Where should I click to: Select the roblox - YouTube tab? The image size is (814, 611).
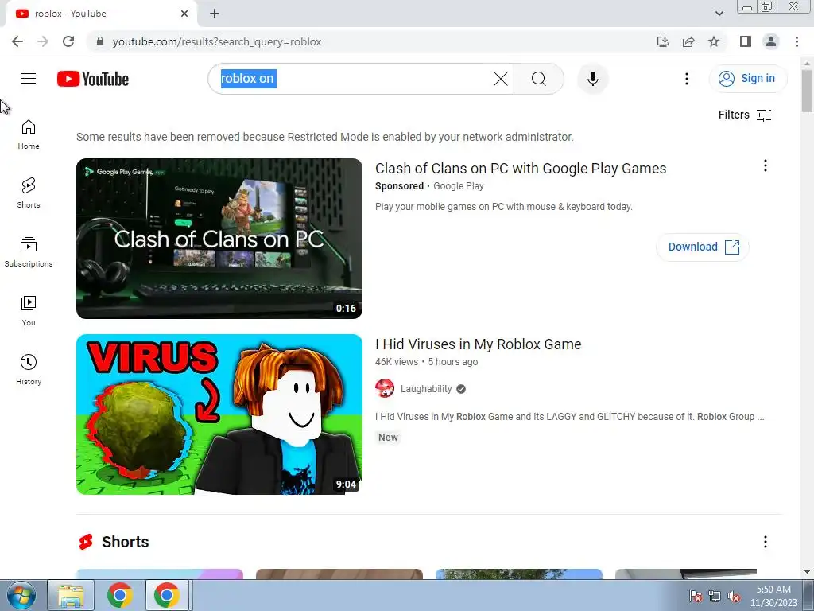tap(101, 14)
